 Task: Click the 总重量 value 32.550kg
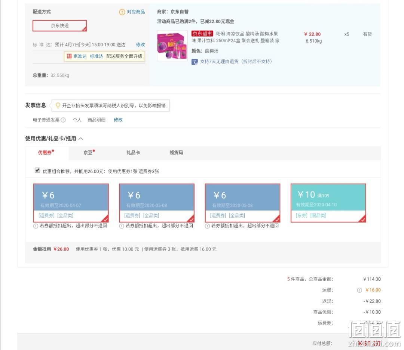pyautogui.click(x=60, y=76)
